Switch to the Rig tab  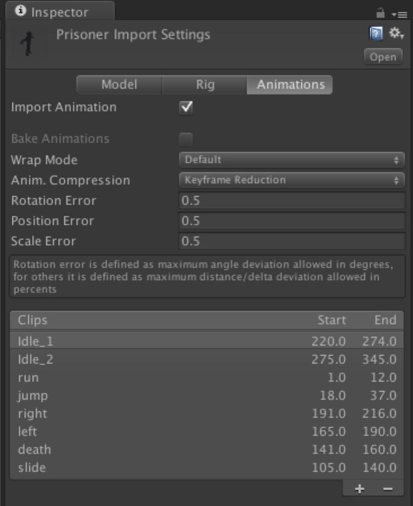click(x=205, y=85)
